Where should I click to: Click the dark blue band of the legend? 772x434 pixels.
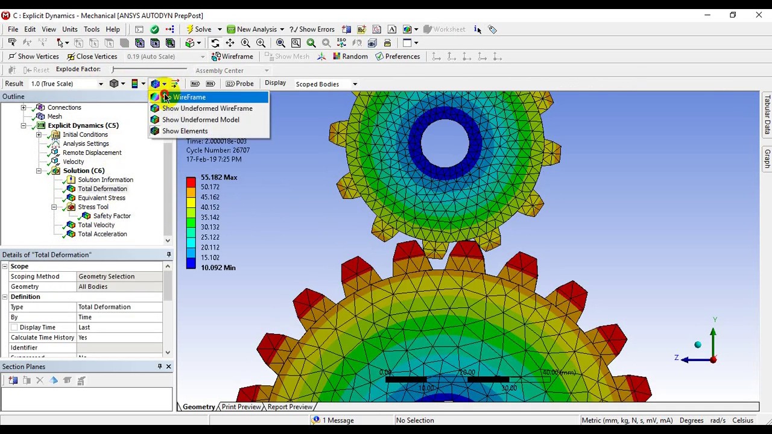(191, 262)
